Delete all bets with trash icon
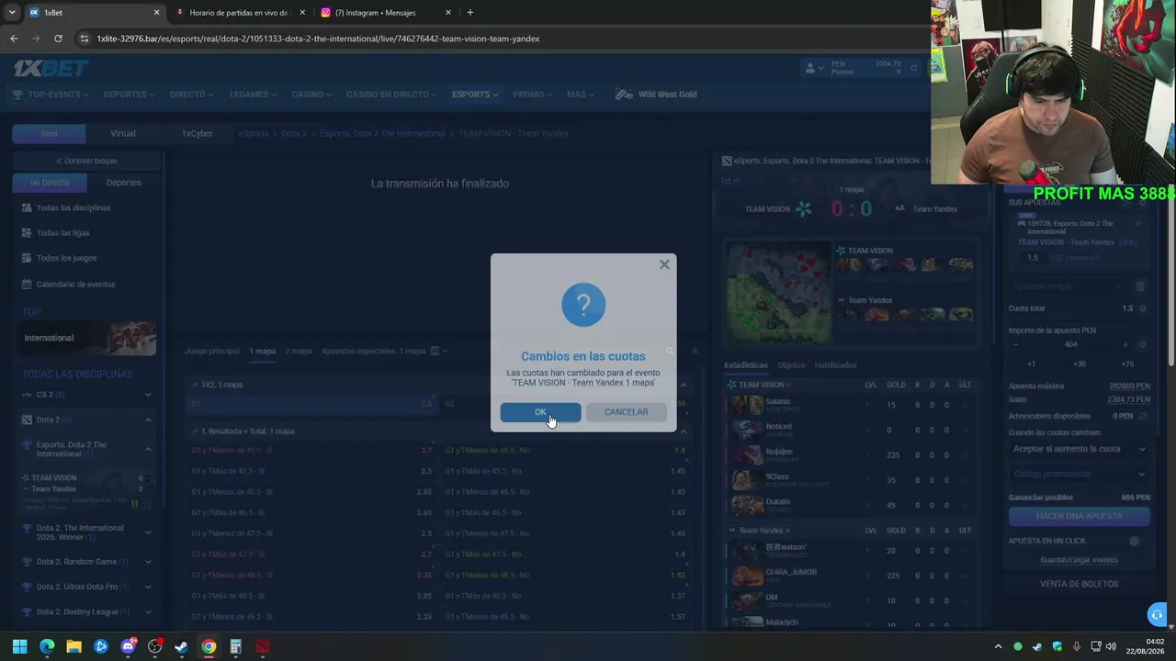Screen dimensions: 1176x661 point(1140,286)
